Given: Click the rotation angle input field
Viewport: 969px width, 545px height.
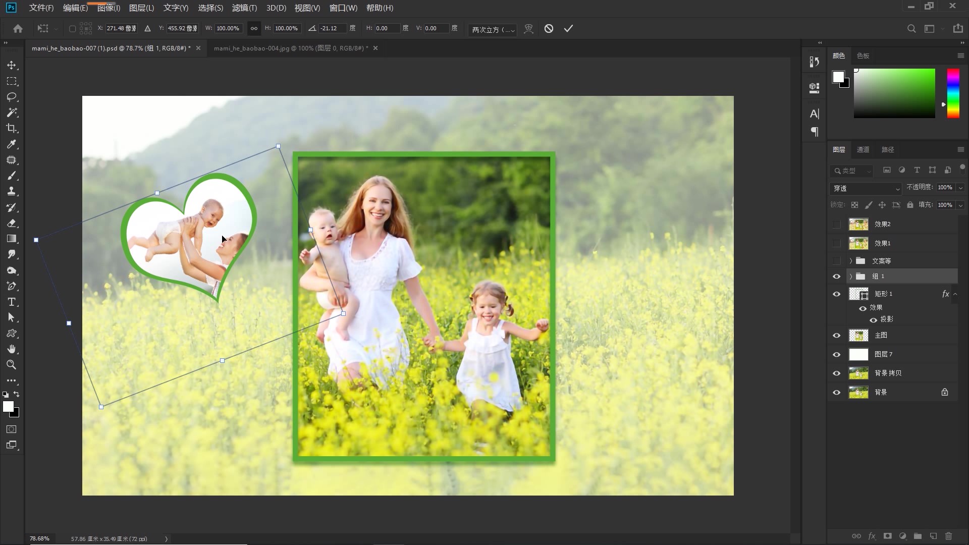Looking at the screenshot, I should click(x=332, y=29).
